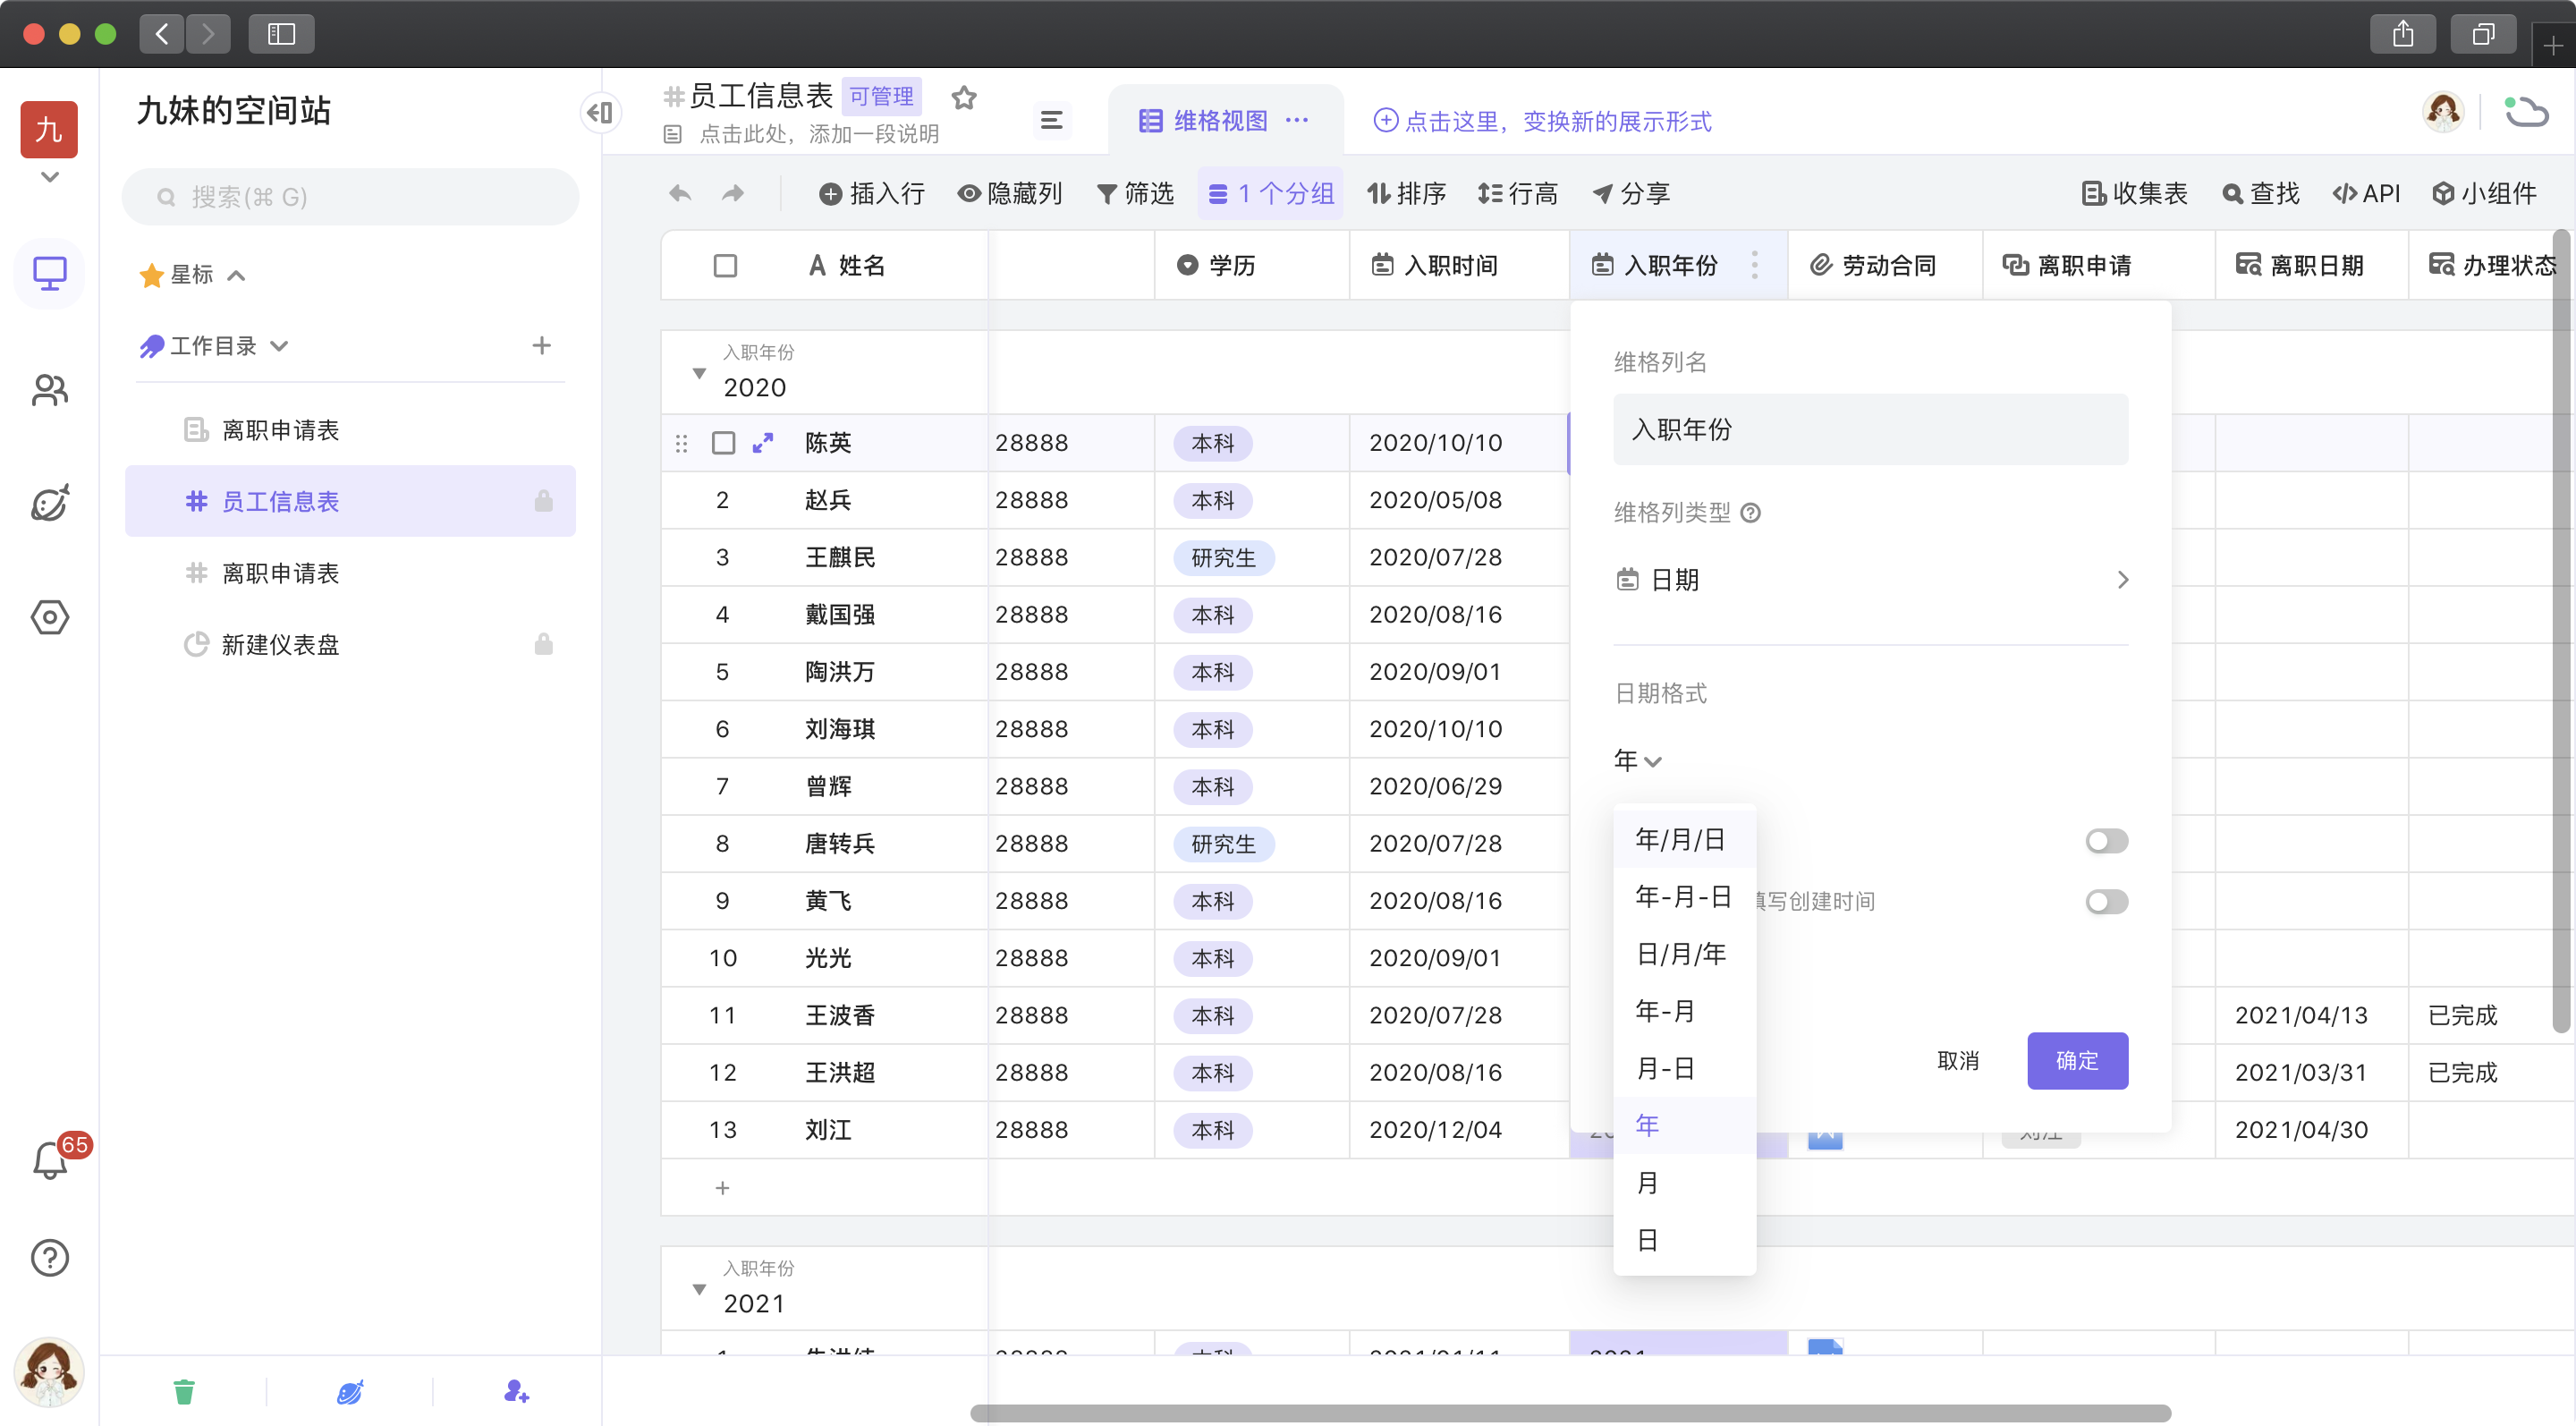Open the help question mark icon
Image resolution: width=2576 pixels, height=1426 pixels.
pyautogui.click(x=50, y=1257)
